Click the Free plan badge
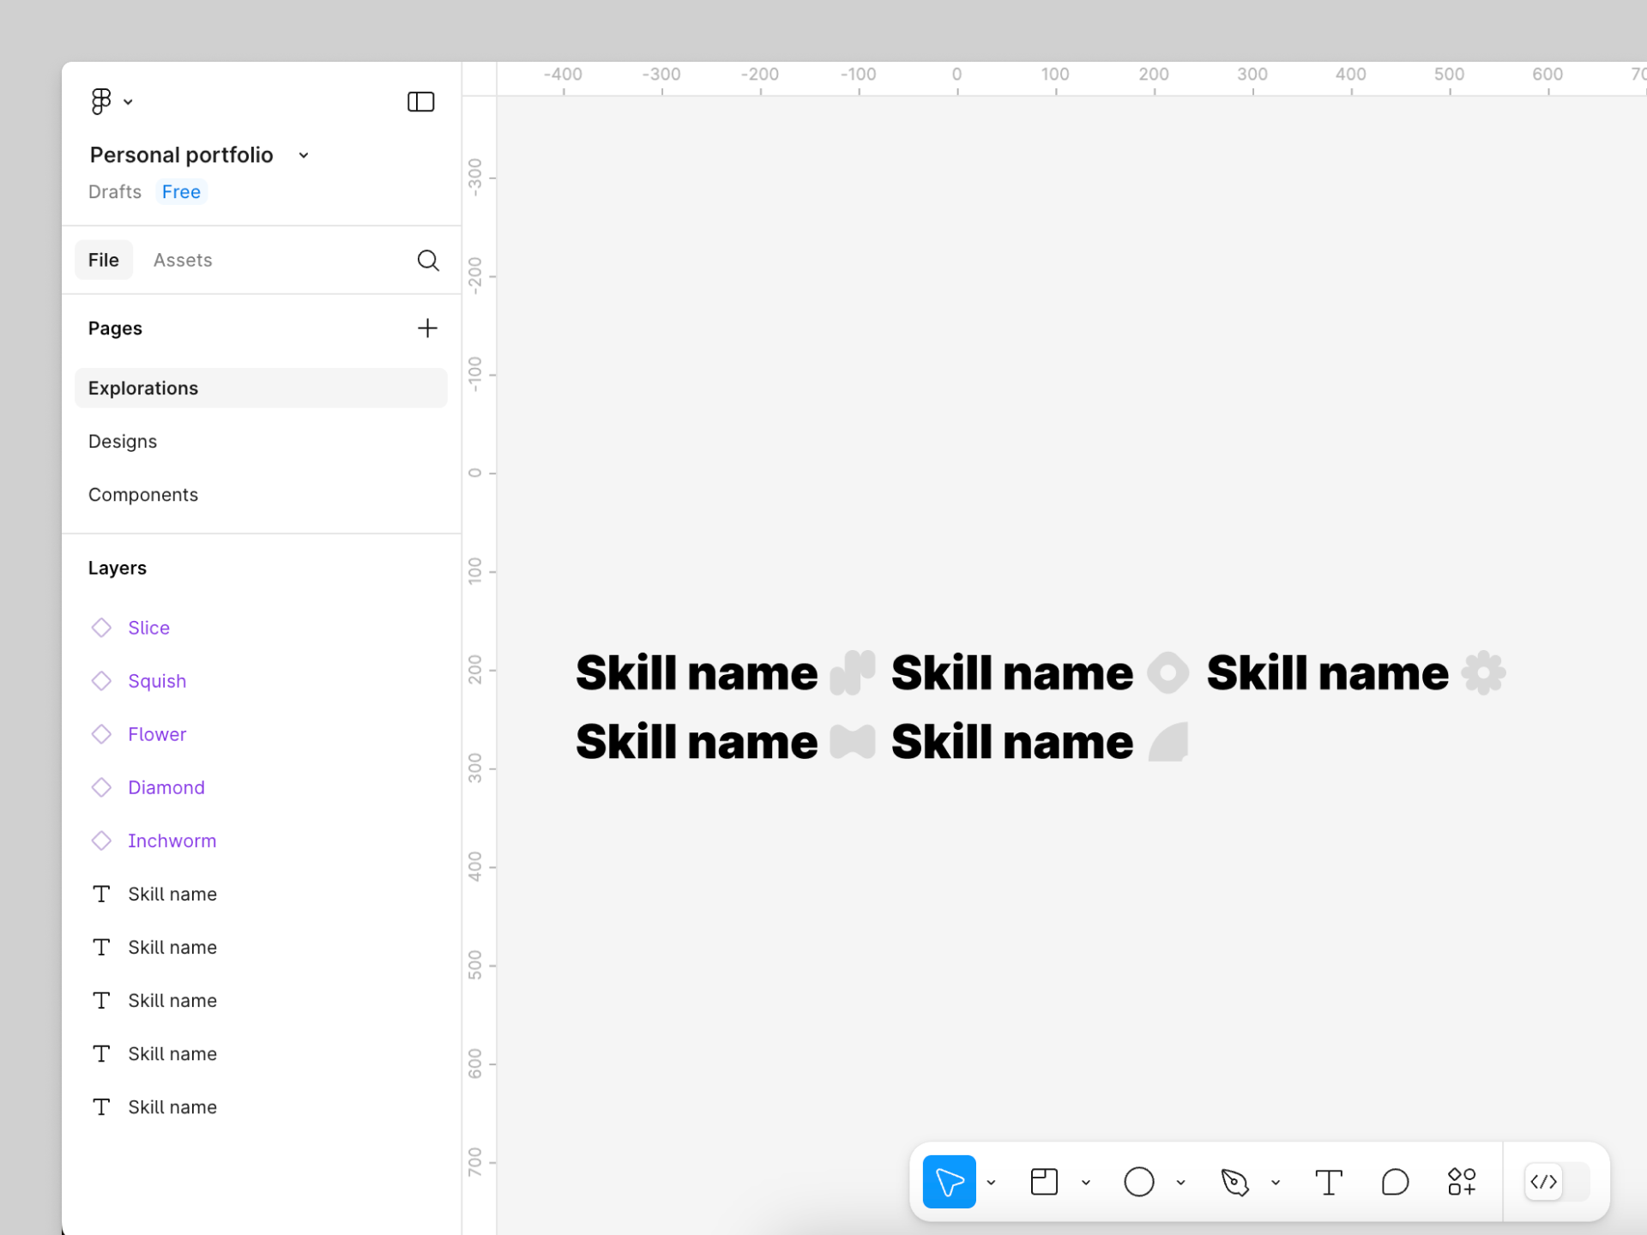This screenshot has width=1647, height=1235. pyautogui.click(x=181, y=192)
